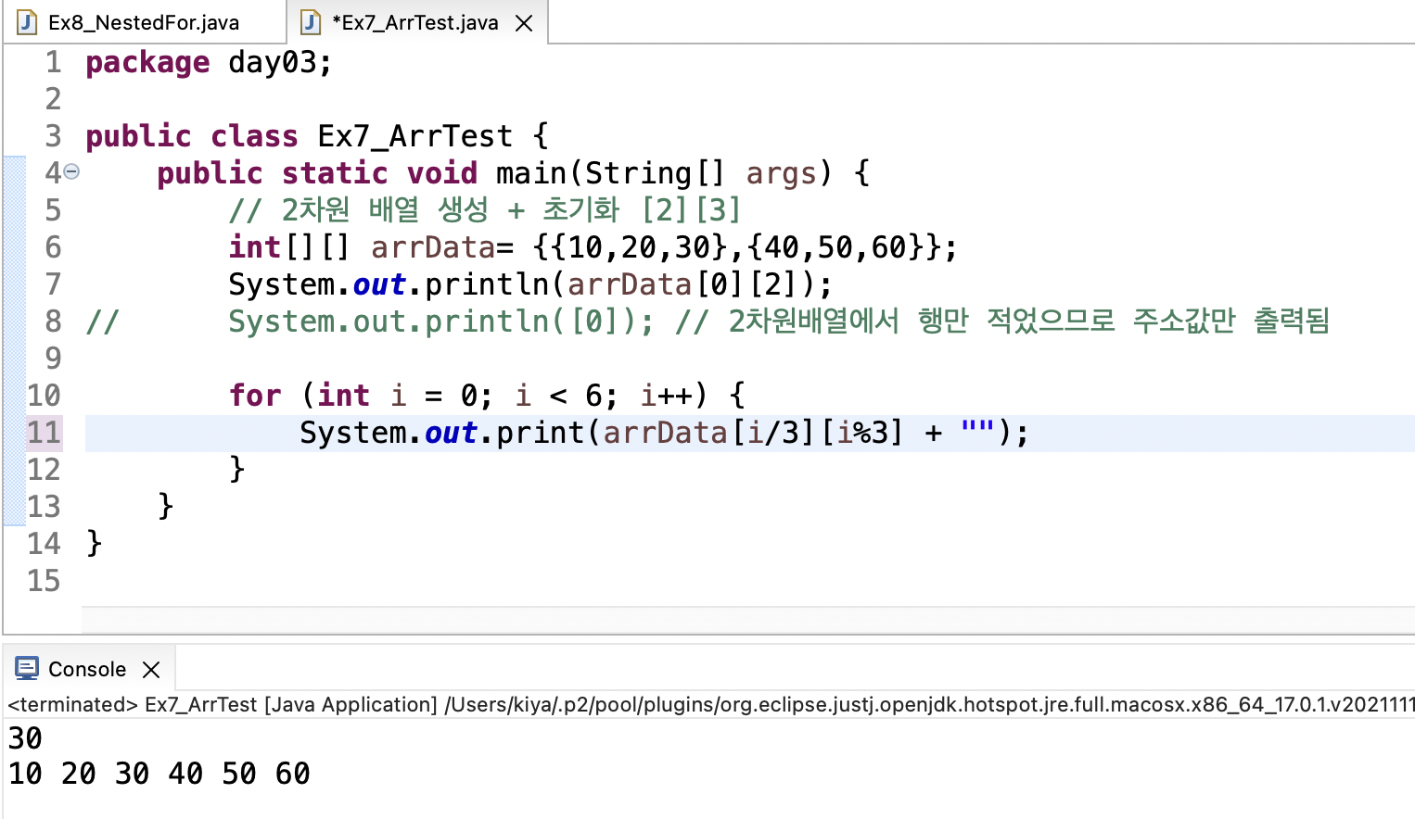Click the Korean comment on line 5
Image resolution: width=1415 pixels, height=819 pixels.
(x=485, y=210)
